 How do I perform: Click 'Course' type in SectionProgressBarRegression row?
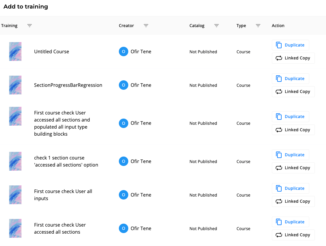point(243,85)
